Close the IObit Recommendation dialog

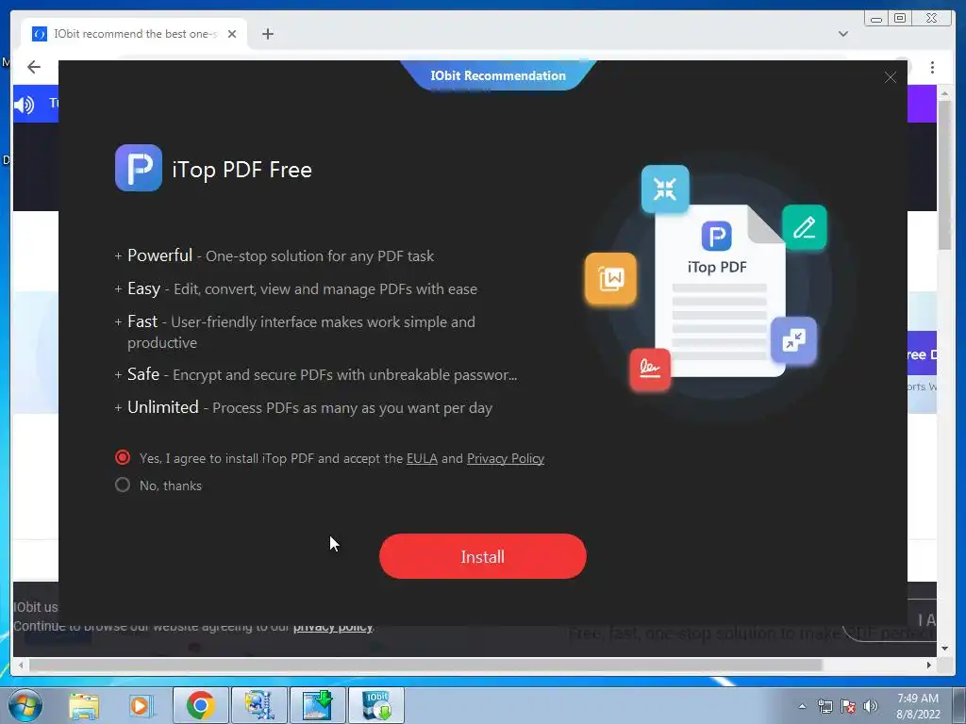point(891,77)
